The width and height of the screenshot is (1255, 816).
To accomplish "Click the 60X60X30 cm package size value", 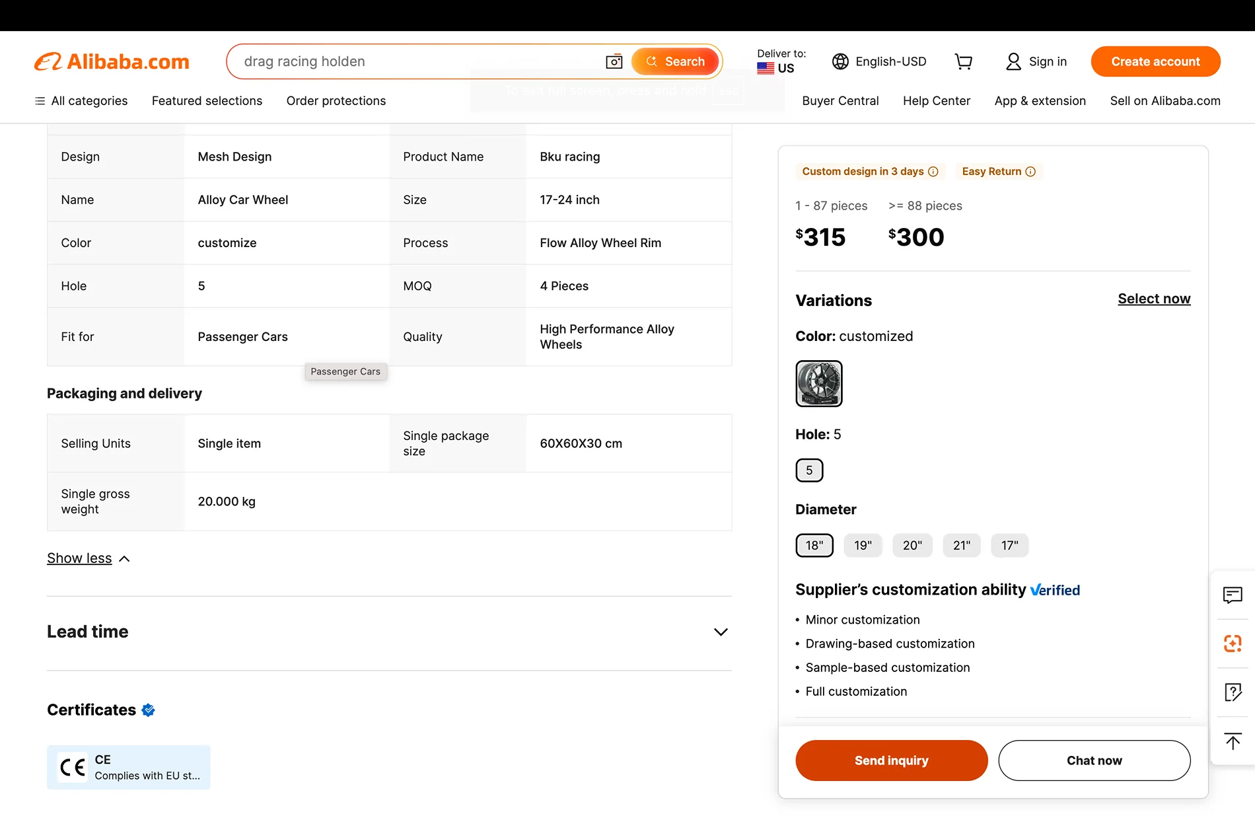I will pos(581,444).
